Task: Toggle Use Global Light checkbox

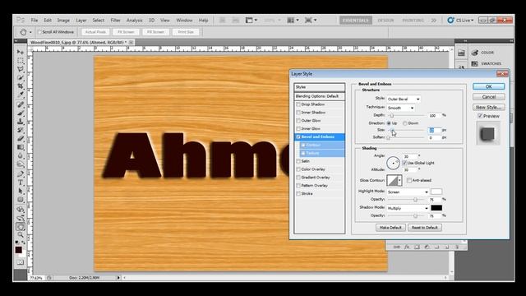Action: (x=404, y=163)
